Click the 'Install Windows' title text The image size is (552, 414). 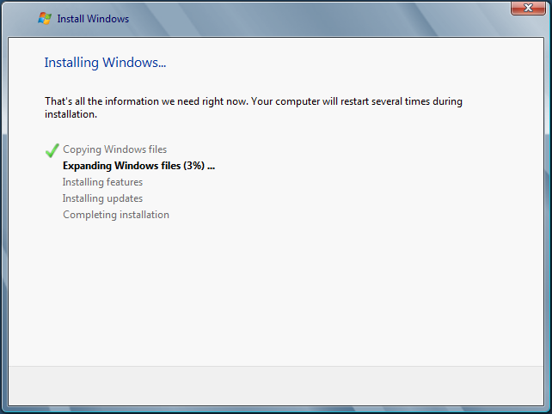pos(93,19)
